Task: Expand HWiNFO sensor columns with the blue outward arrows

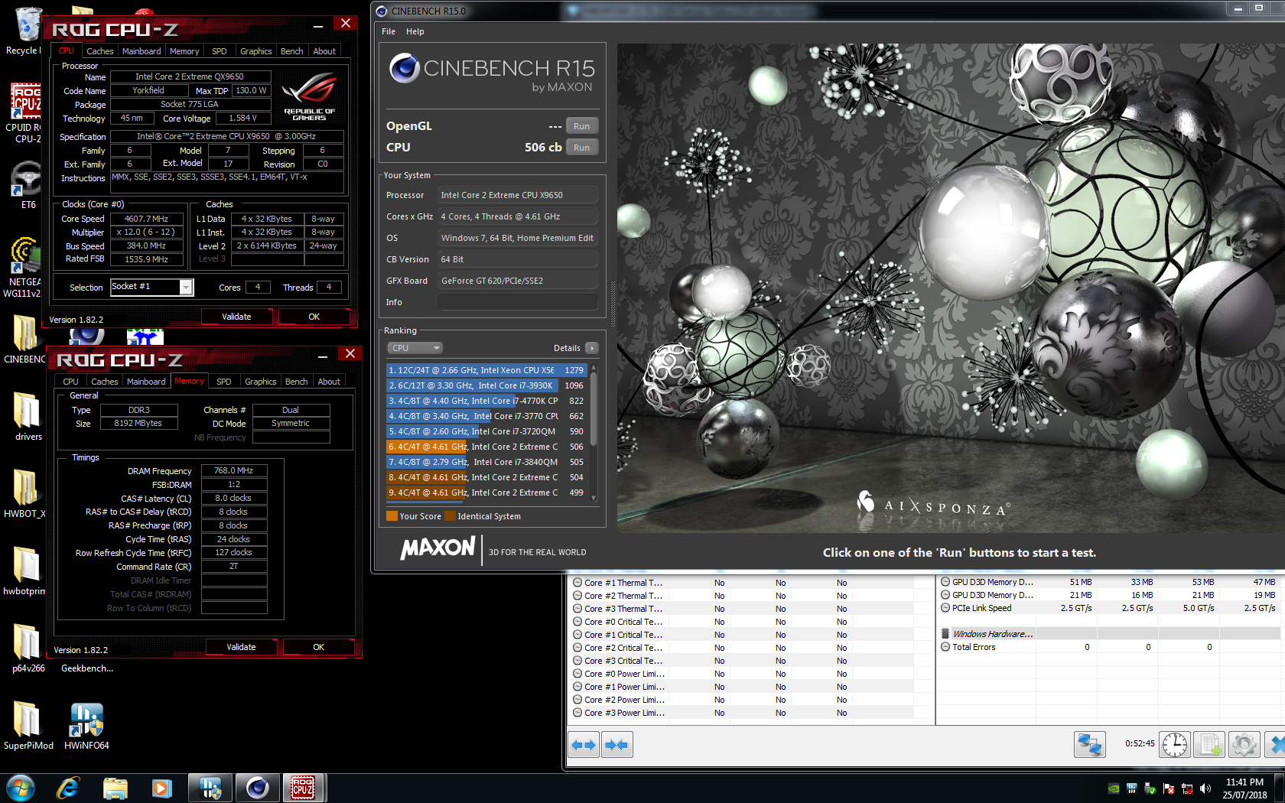Action: 584,744
